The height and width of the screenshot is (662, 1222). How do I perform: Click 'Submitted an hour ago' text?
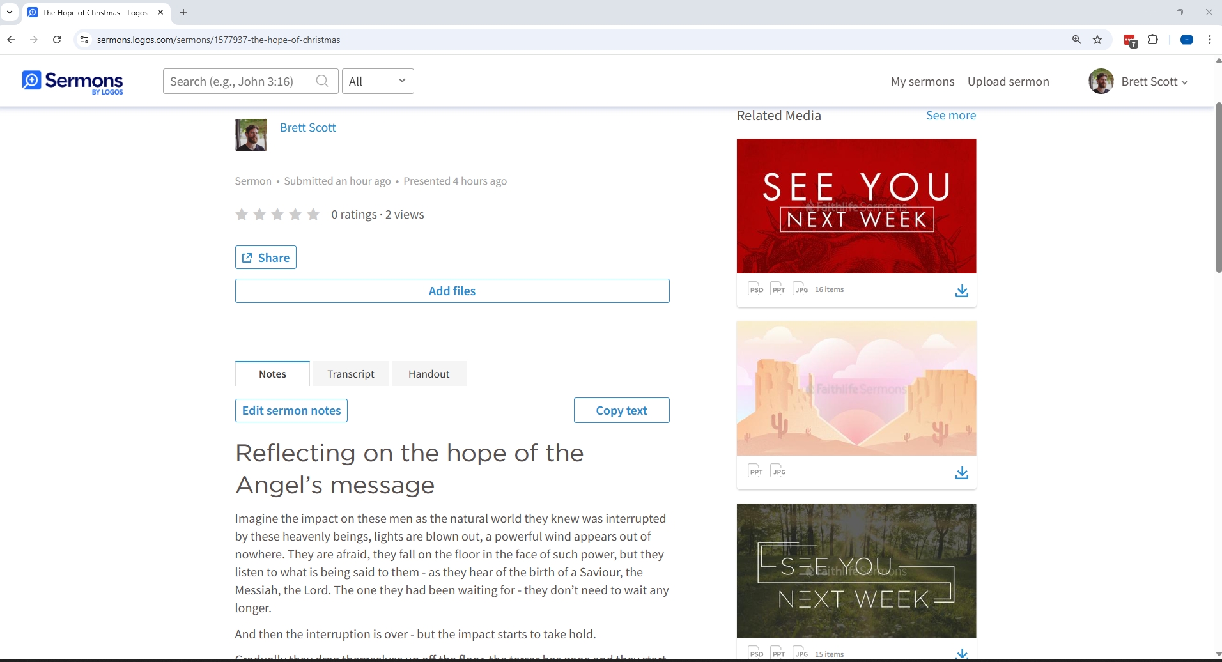[x=337, y=181]
